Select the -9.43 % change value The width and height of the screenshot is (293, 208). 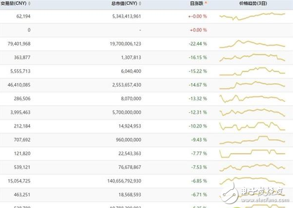point(199,140)
